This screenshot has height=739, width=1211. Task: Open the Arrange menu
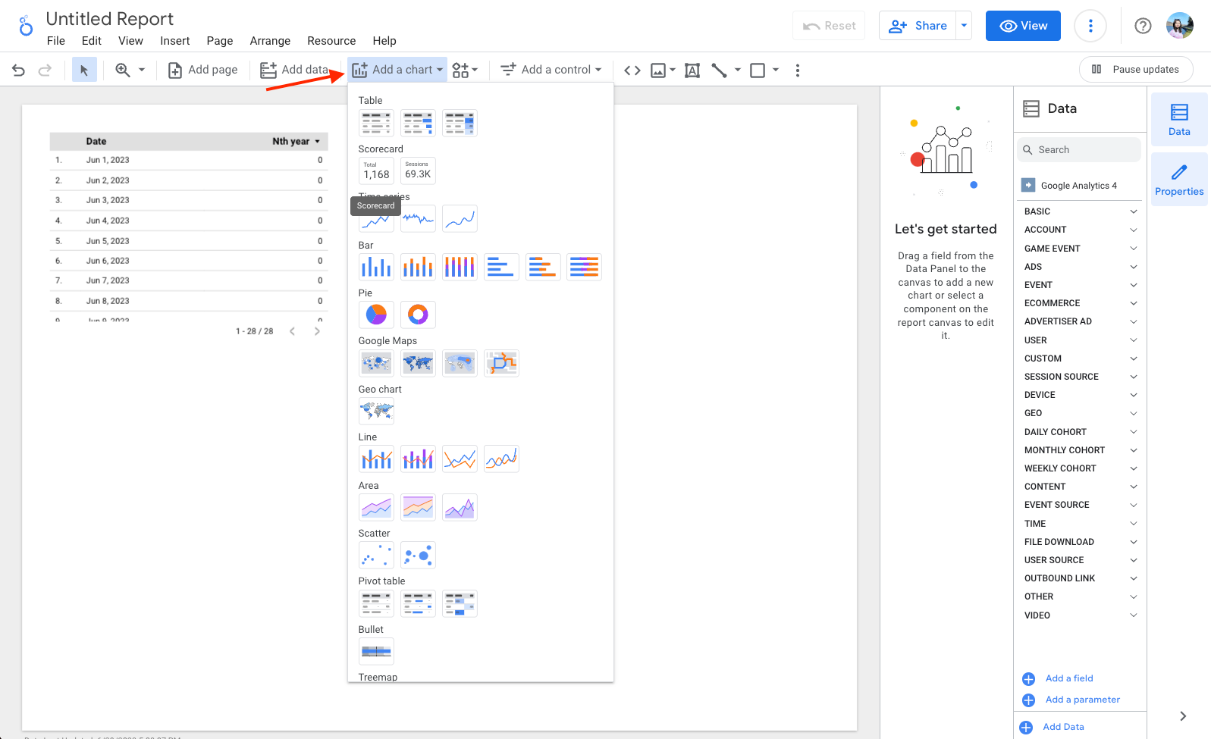[270, 41]
